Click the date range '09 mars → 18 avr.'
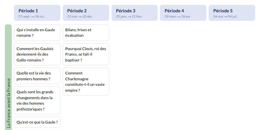260x130 pixels. coord(178,16)
